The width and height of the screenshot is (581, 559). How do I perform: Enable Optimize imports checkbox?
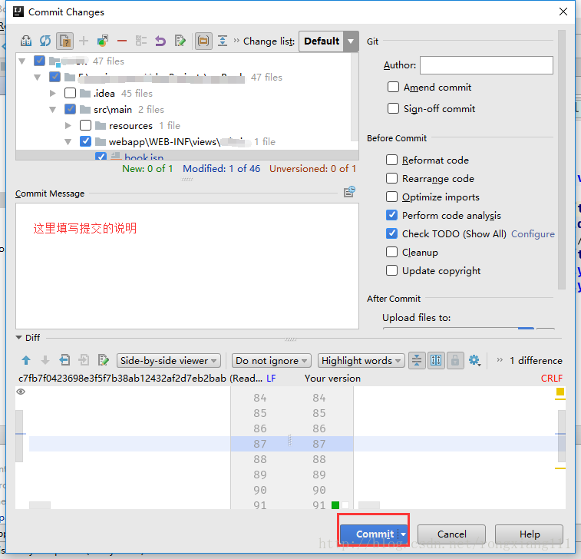point(391,197)
